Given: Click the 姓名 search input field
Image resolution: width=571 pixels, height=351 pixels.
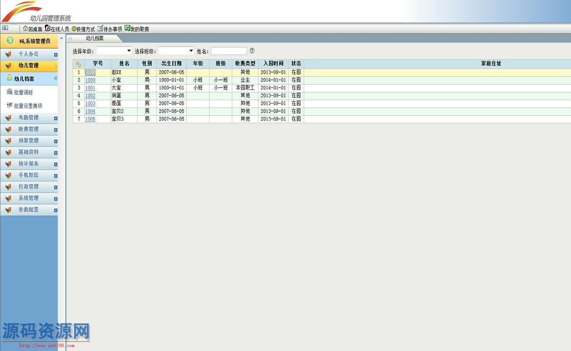Looking at the screenshot, I should coord(229,51).
